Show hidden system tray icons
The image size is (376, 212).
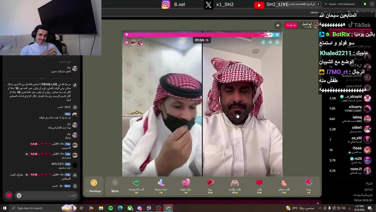coord(320,208)
